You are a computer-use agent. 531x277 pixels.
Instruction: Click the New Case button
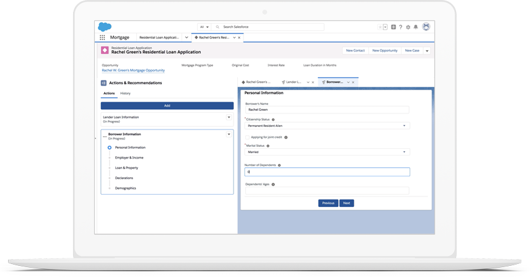(x=412, y=51)
